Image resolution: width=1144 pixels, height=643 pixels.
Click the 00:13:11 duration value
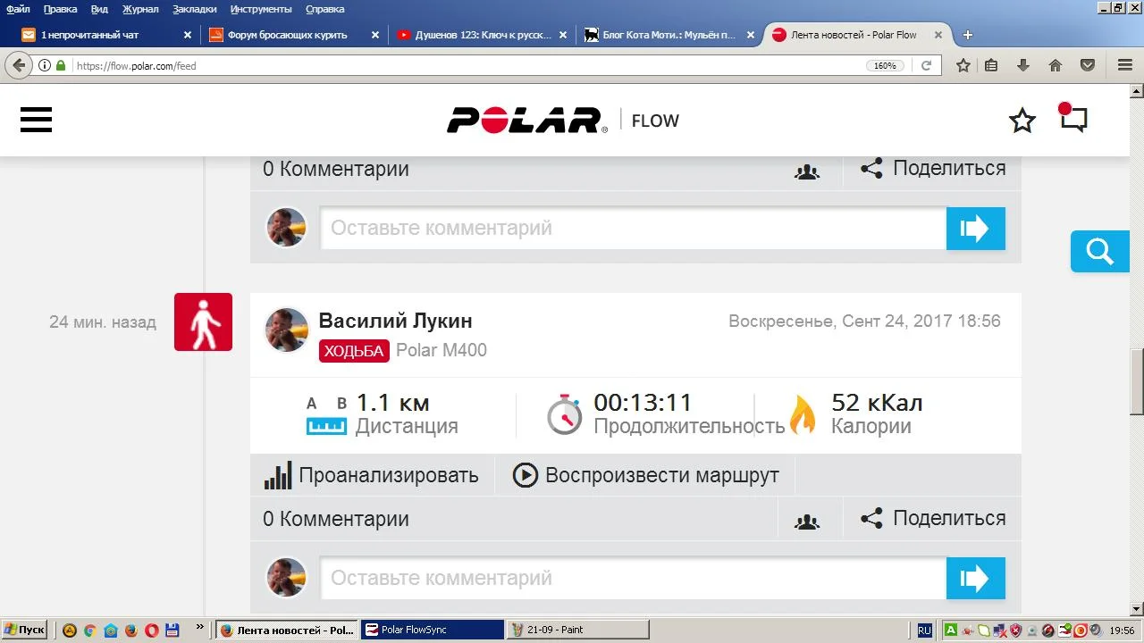(x=643, y=403)
